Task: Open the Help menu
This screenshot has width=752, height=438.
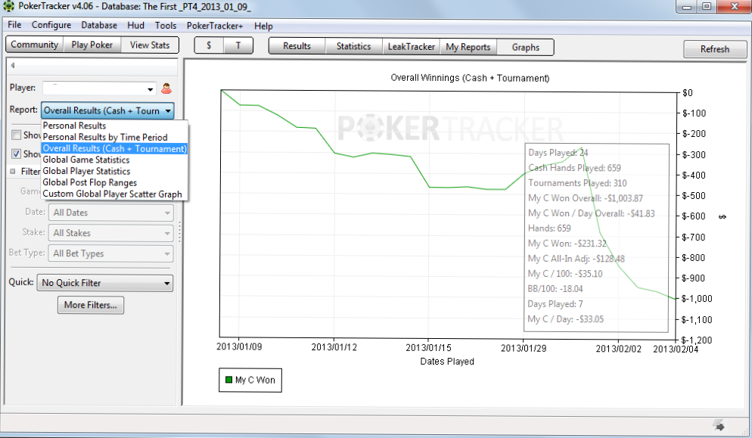Action: (x=263, y=26)
